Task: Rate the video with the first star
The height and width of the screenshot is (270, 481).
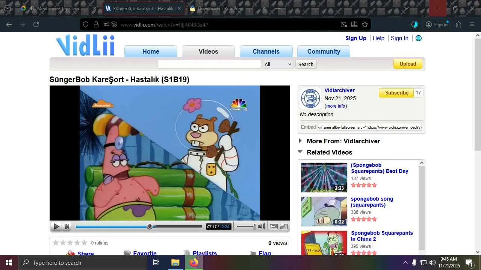Action: pos(56,243)
